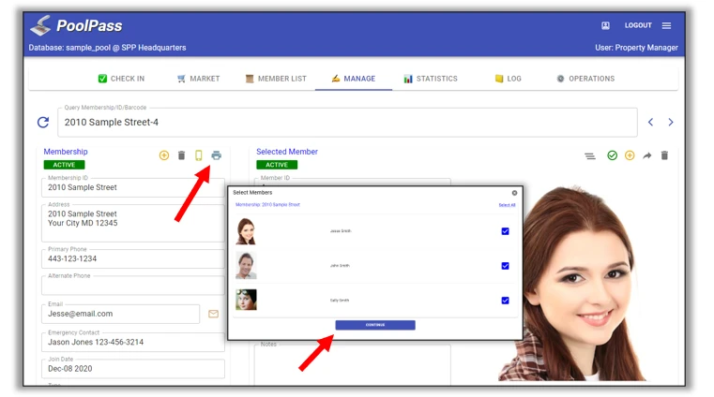Image resolution: width=714 pixels, height=397 pixels.
Task: Click the yellow mobile phone icon
Action: click(199, 155)
